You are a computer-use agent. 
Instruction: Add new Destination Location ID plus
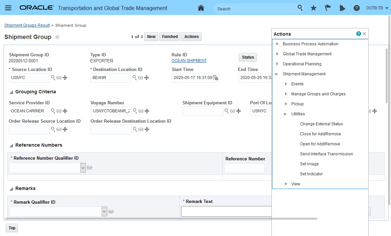pos(147,78)
